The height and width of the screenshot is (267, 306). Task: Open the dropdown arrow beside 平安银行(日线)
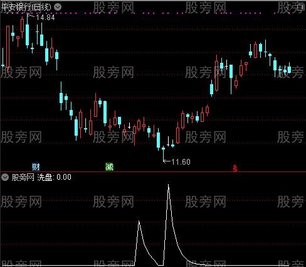[x=58, y=7]
